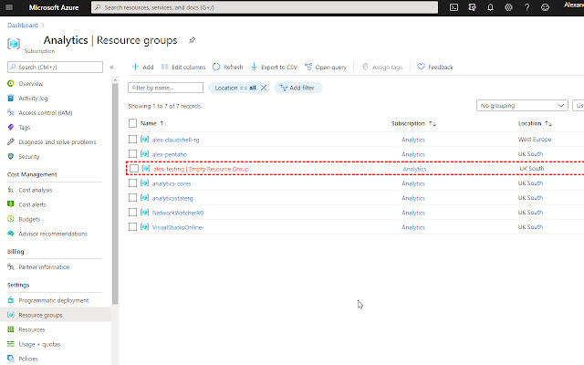Screen dimensions: 584x365
Task: Open Diagnose and solve problems
Action: 57,142
